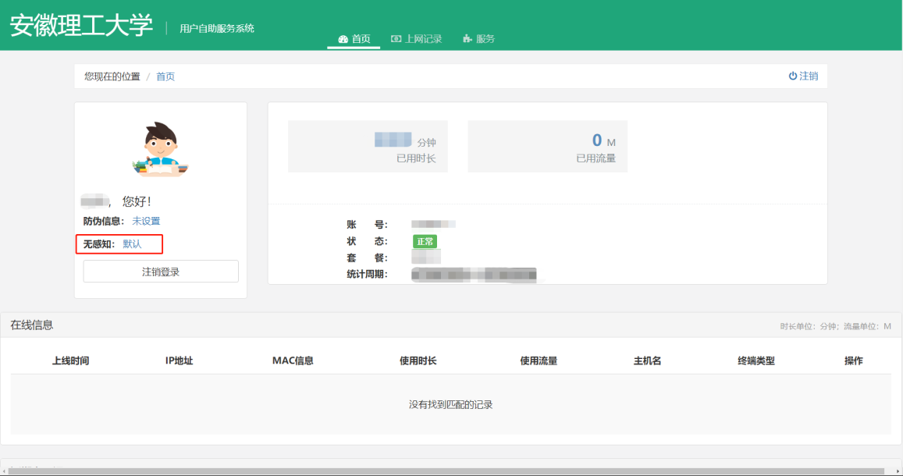Click the puzzle icon beside 服务
Image resolution: width=903 pixels, height=476 pixels.
tap(467, 39)
